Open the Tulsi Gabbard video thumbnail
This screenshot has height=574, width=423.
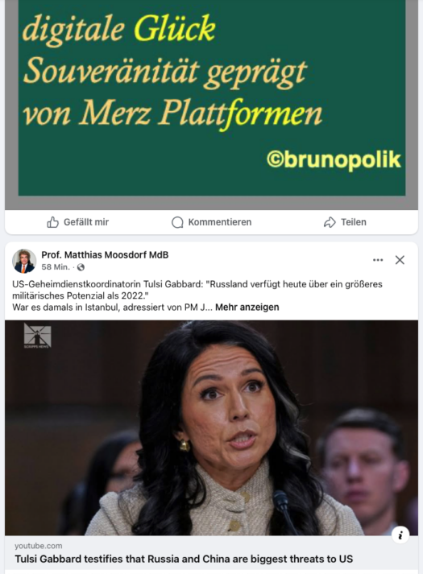coord(211,427)
